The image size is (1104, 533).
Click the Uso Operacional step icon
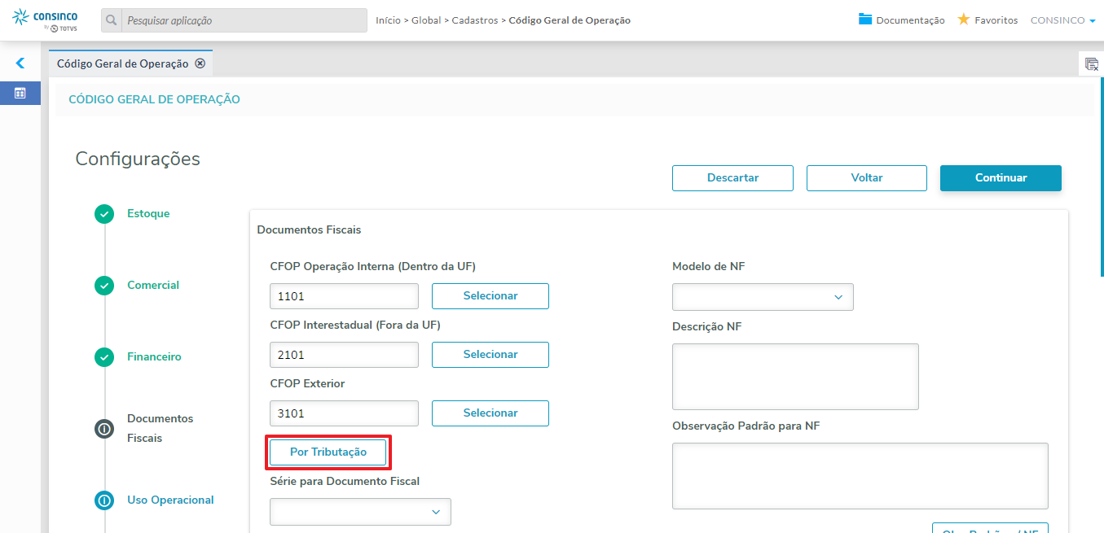tap(104, 500)
